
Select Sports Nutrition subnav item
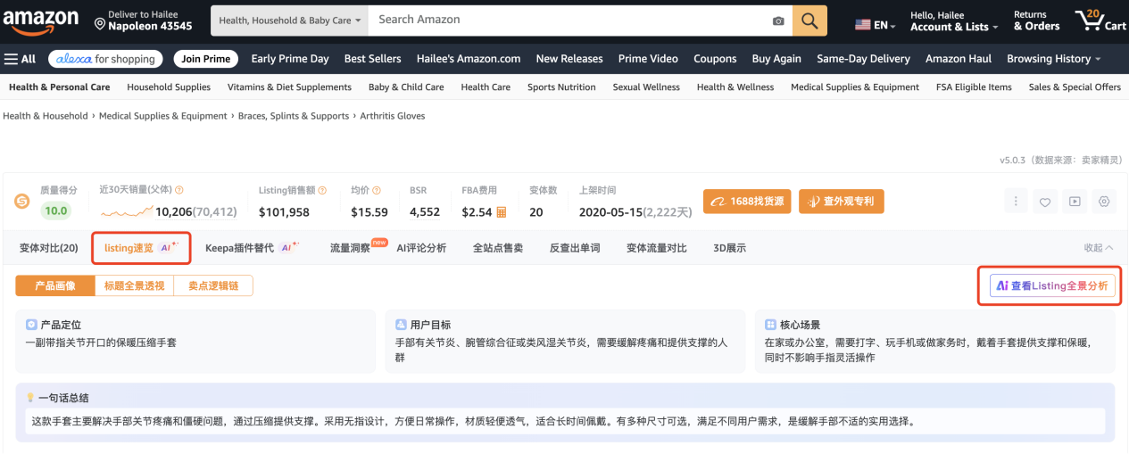click(x=561, y=87)
